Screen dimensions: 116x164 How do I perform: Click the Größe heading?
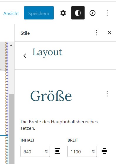[x=51, y=96]
